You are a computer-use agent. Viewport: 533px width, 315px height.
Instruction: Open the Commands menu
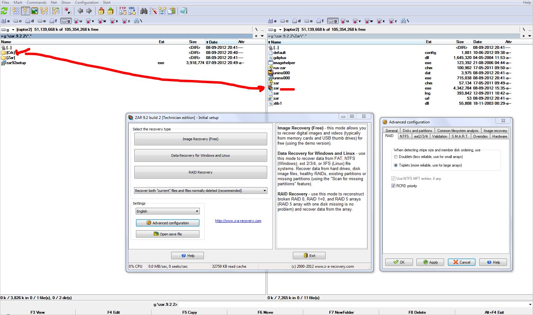37,3
